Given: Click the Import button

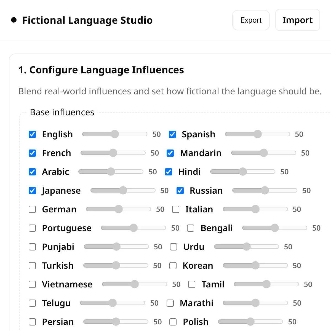Looking at the screenshot, I should coord(297,20).
